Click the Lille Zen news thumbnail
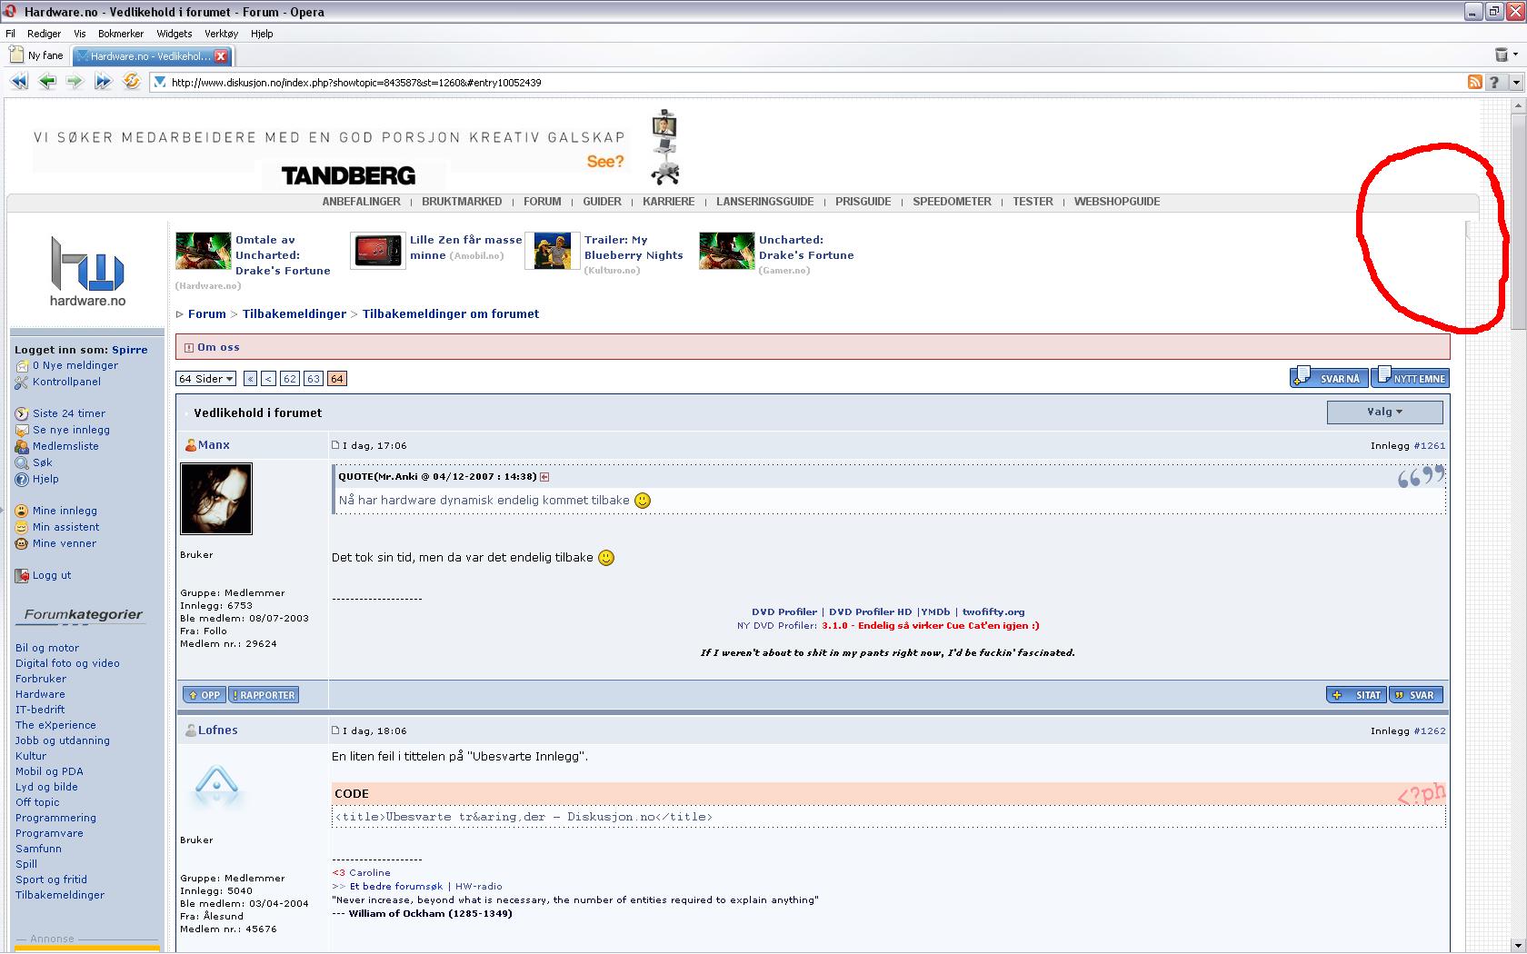This screenshot has height=954, width=1527. (x=377, y=251)
